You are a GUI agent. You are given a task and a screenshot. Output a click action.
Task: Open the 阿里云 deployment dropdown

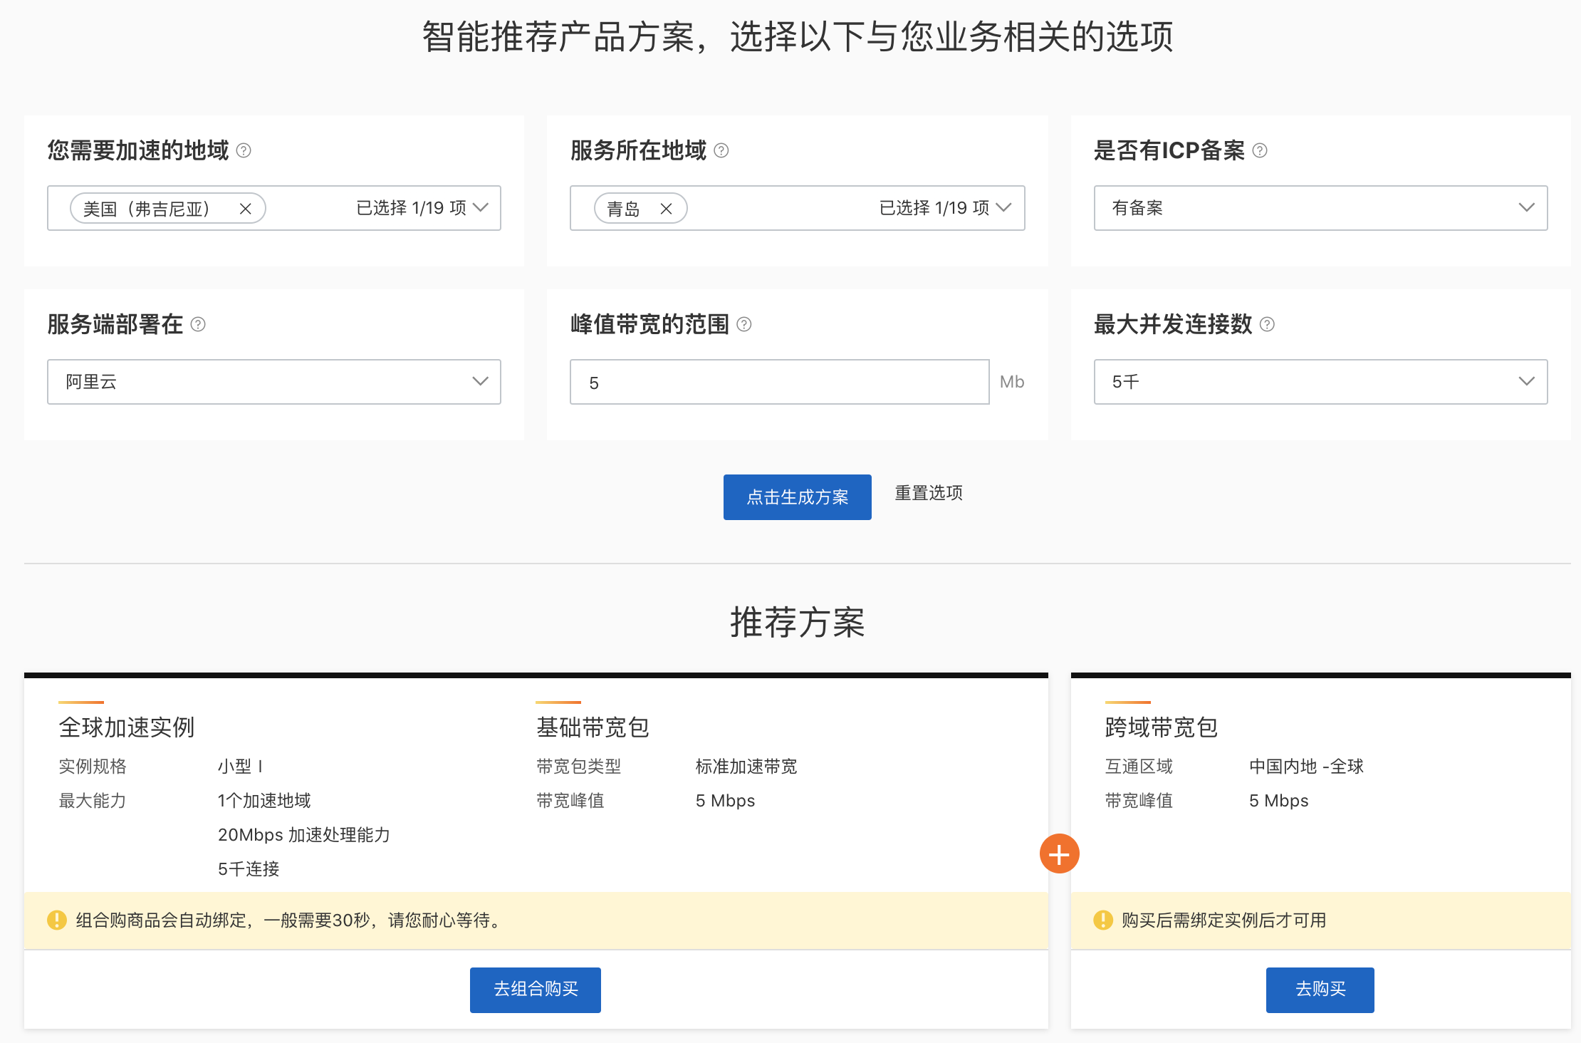273,382
